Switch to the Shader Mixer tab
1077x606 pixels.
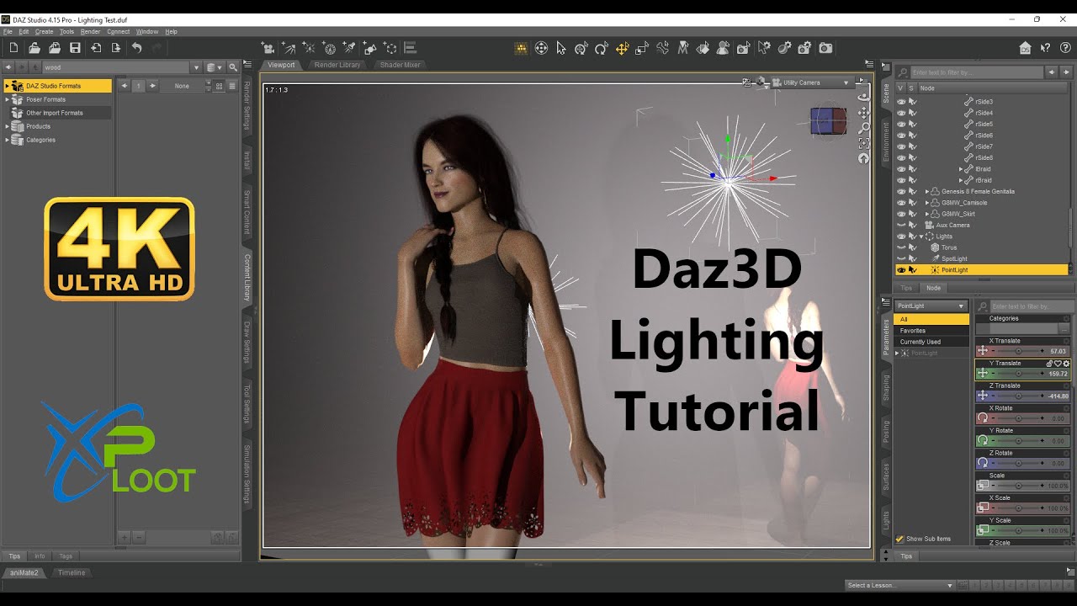point(400,65)
